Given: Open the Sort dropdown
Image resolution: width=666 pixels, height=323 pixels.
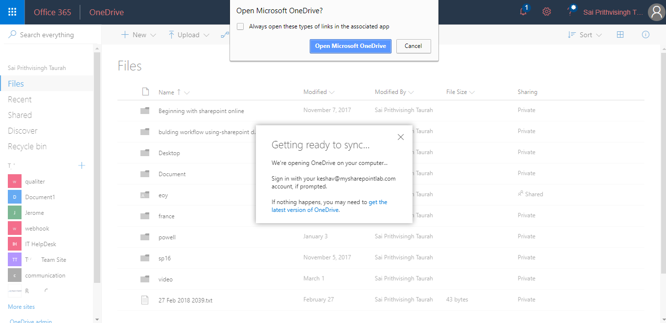Looking at the screenshot, I should 585,35.
